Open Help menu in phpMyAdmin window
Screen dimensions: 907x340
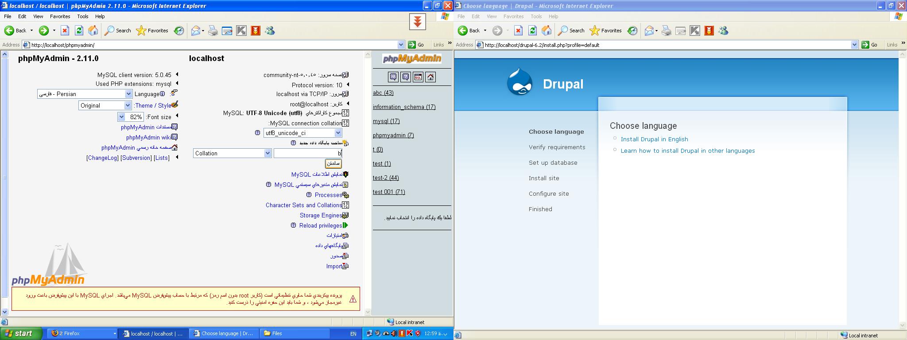(100, 16)
